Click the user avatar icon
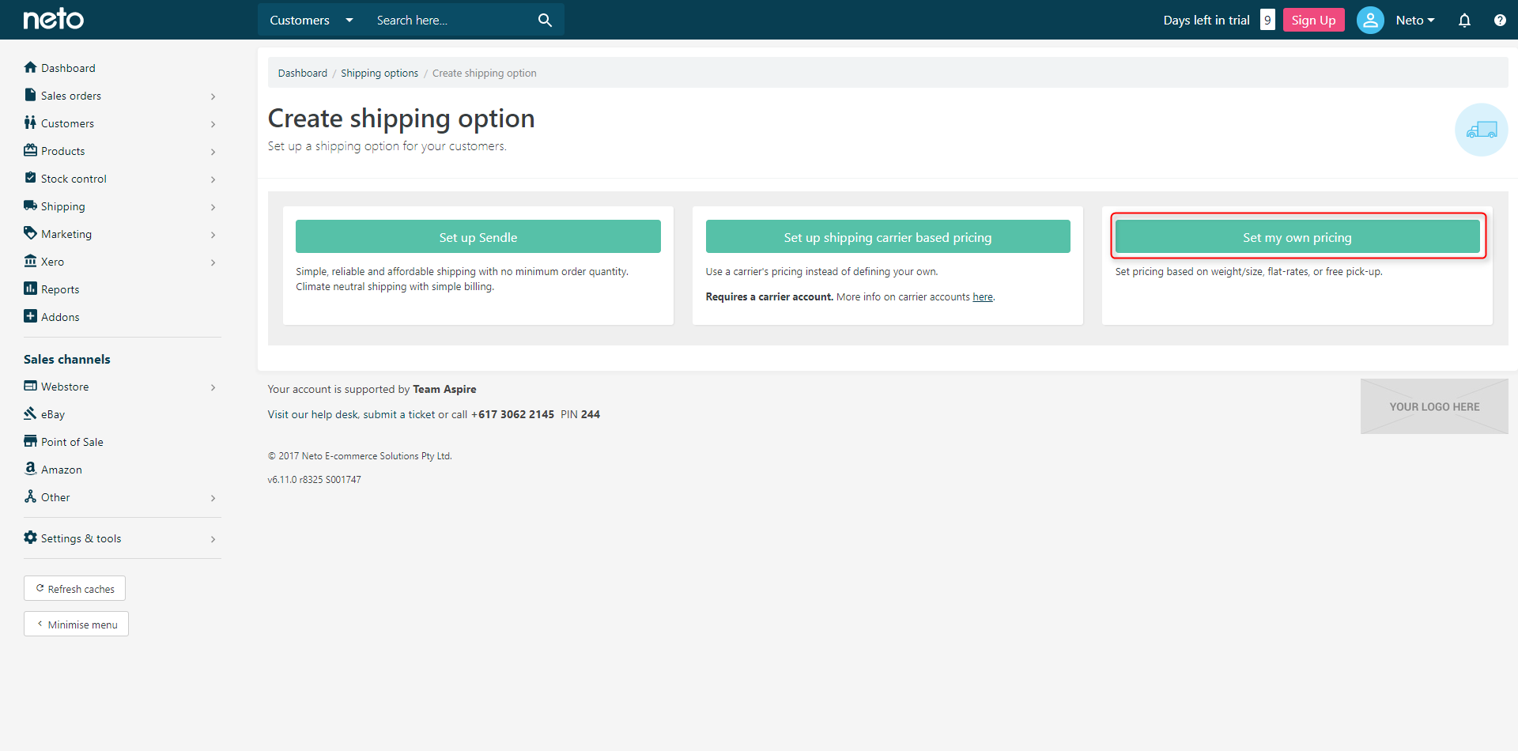The image size is (1518, 751). [x=1370, y=20]
